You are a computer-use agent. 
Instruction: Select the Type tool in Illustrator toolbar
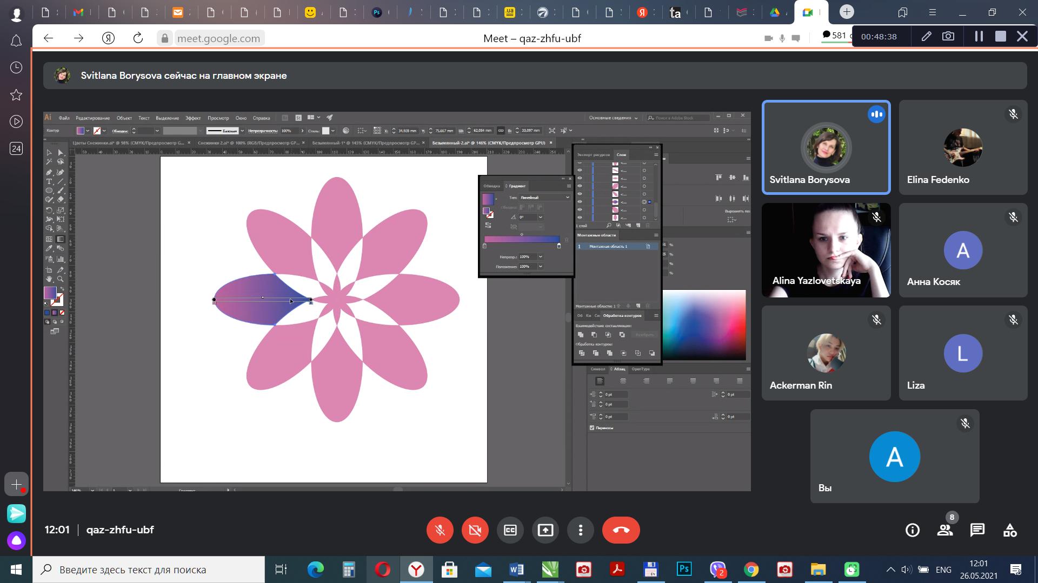pos(49,181)
